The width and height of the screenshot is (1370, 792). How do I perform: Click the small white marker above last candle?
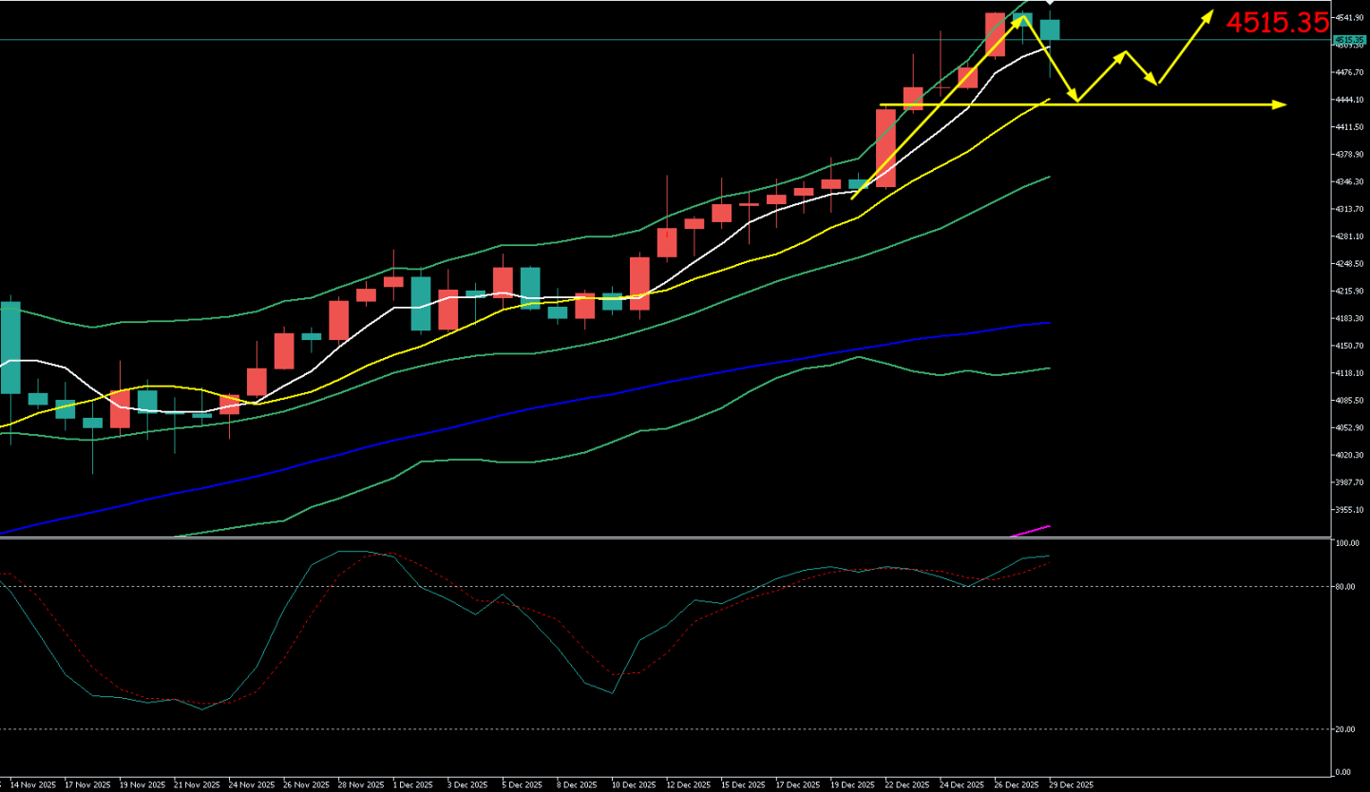coord(1049,5)
